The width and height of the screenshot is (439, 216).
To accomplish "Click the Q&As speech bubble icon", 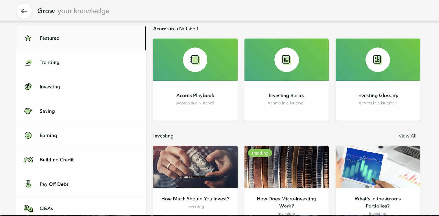I will tap(28, 208).
